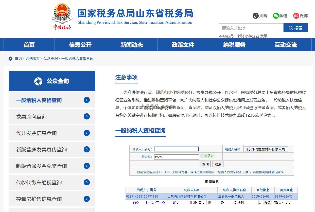Focus the 纳税人名称 input field
315x212 pixels.
(x=266, y=149)
